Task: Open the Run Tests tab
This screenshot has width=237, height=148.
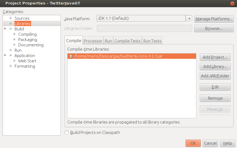Action: click(152, 41)
